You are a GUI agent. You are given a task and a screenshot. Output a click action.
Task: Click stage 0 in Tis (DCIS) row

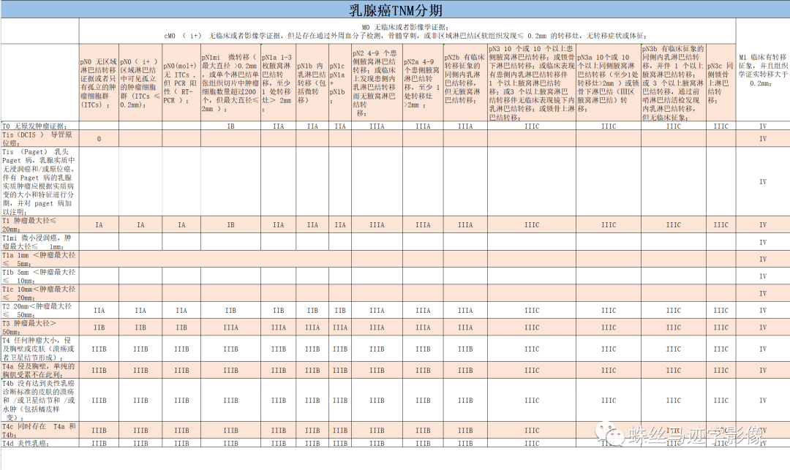click(x=99, y=139)
